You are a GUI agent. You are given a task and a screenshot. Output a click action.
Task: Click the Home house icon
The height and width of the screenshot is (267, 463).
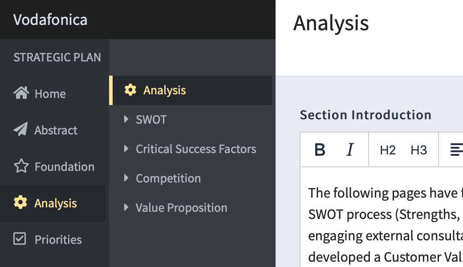[21, 93]
